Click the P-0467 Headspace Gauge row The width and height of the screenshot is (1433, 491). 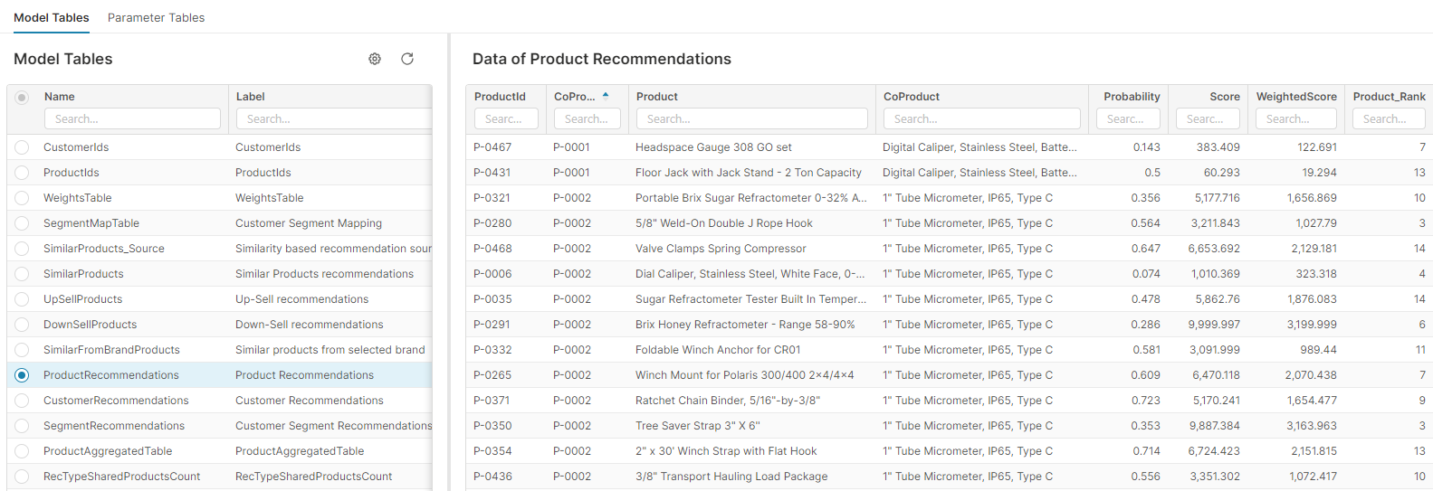tap(713, 147)
